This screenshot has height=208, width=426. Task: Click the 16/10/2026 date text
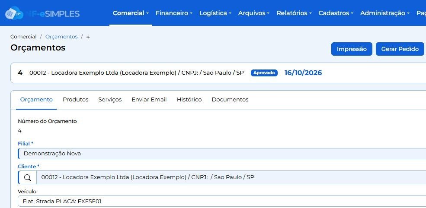(303, 72)
